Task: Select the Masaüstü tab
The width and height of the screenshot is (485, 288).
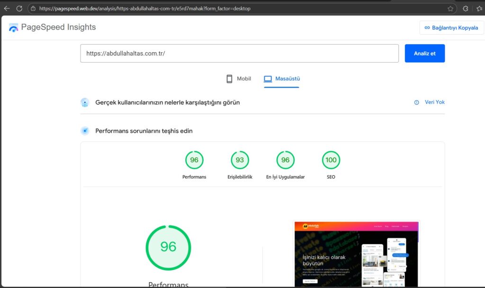Action: coord(282,79)
